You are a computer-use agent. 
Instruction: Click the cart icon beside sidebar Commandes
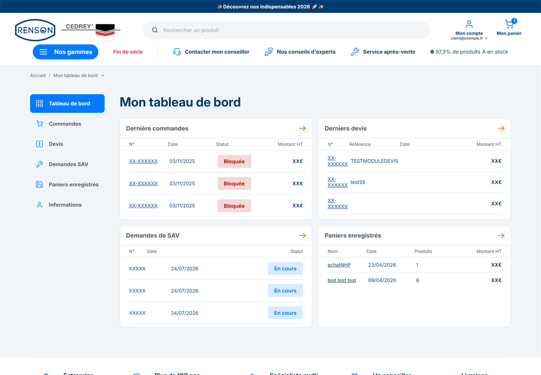click(x=39, y=124)
